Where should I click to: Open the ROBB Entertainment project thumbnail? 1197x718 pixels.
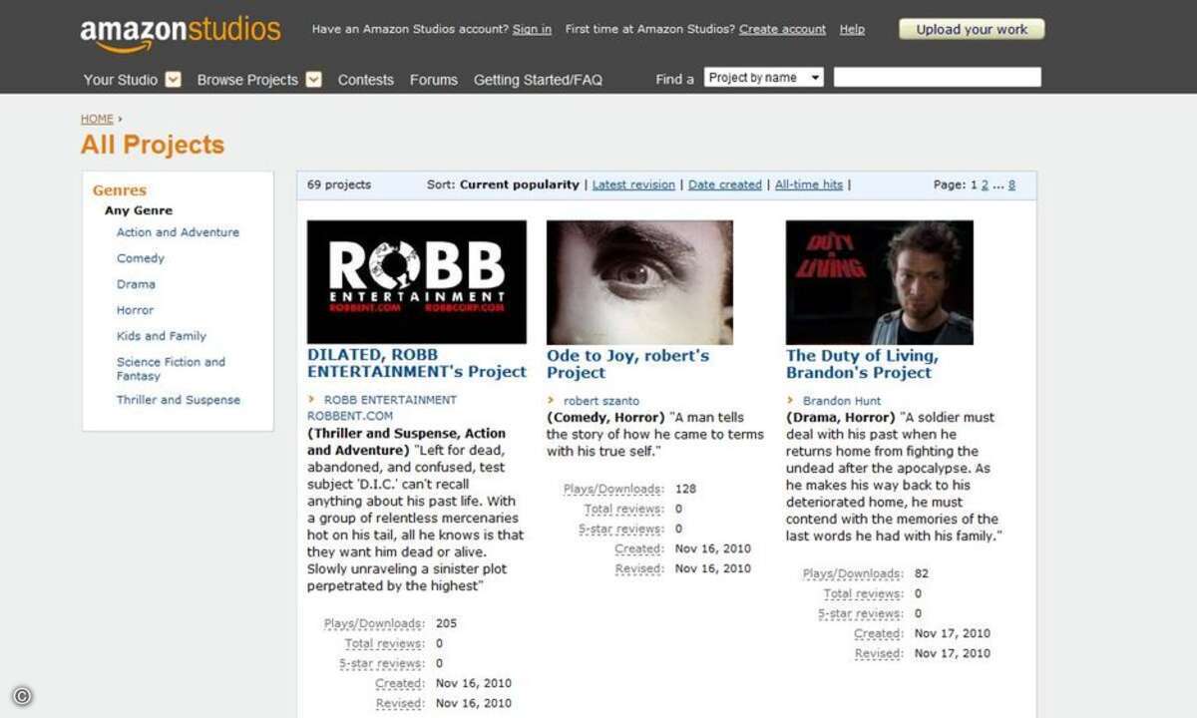coord(417,282)
